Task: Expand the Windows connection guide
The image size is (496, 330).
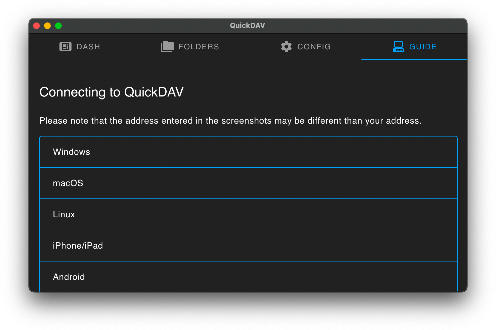Action: [x=248, y=152]
